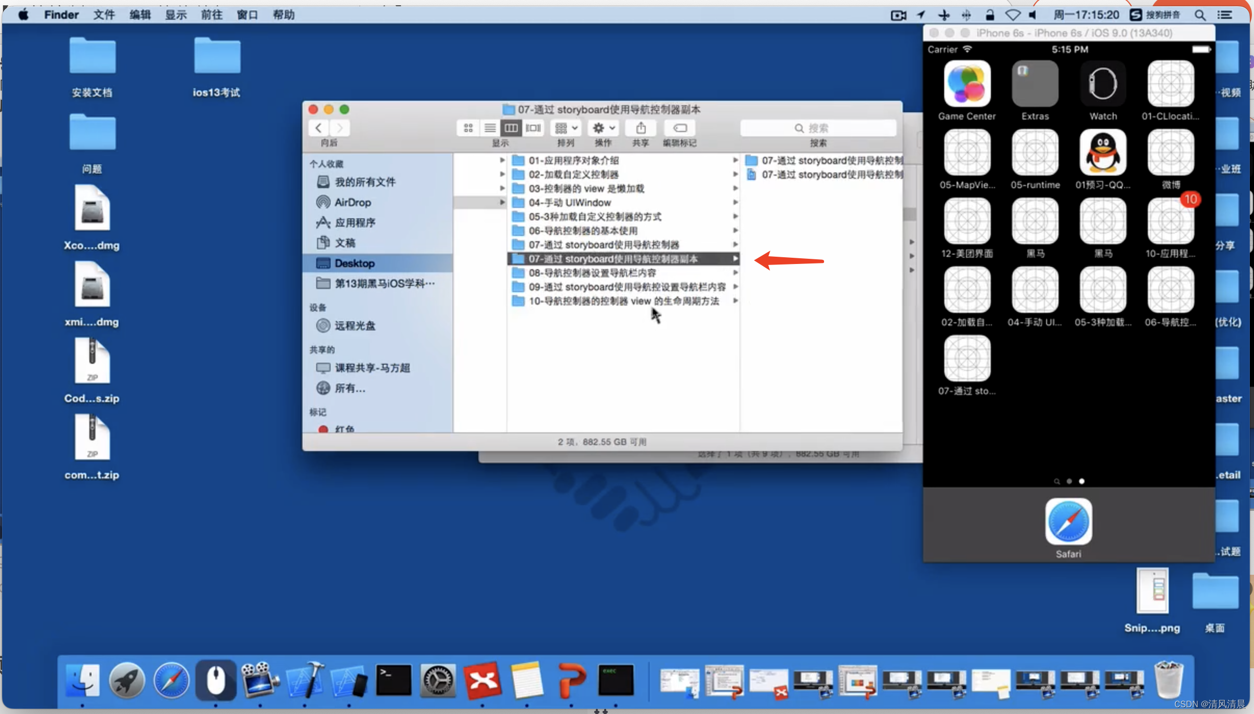
Task: Go back in Finder window
Action: pos(319,128)
